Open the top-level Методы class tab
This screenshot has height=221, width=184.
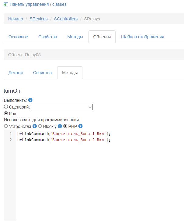click(x=75, y=37)
